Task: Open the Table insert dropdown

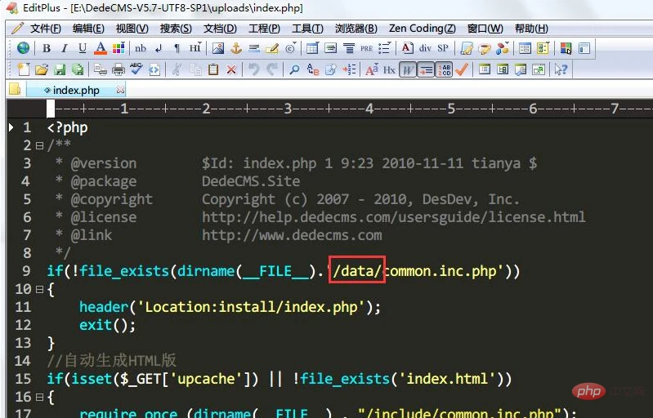Action: pos(312,48)
